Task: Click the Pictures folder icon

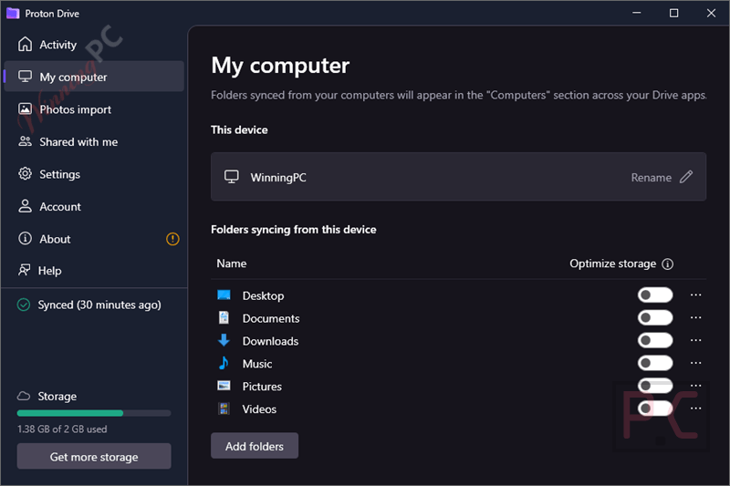Action: tap(224, 386)
